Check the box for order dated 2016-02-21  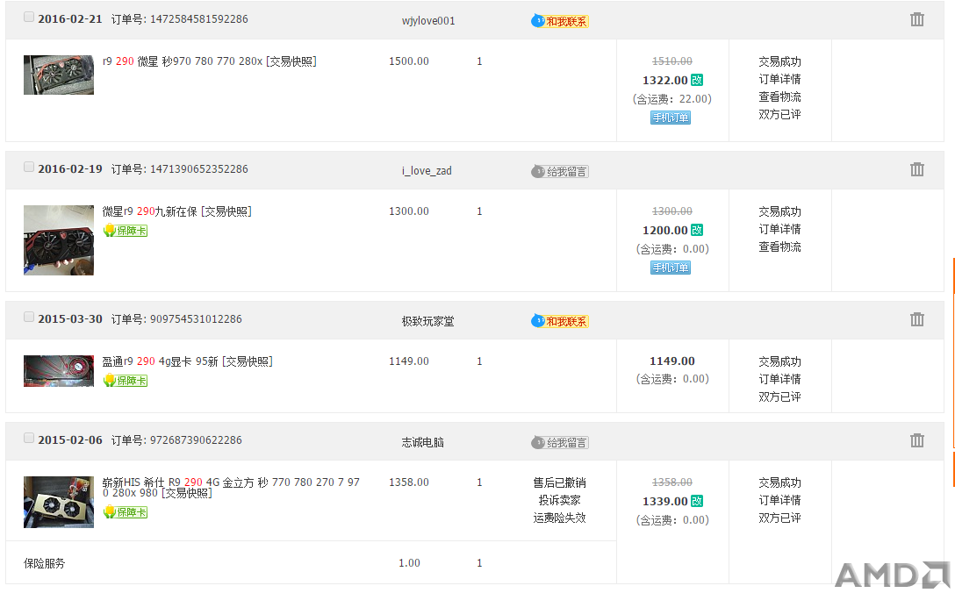(x=29, y=17)
